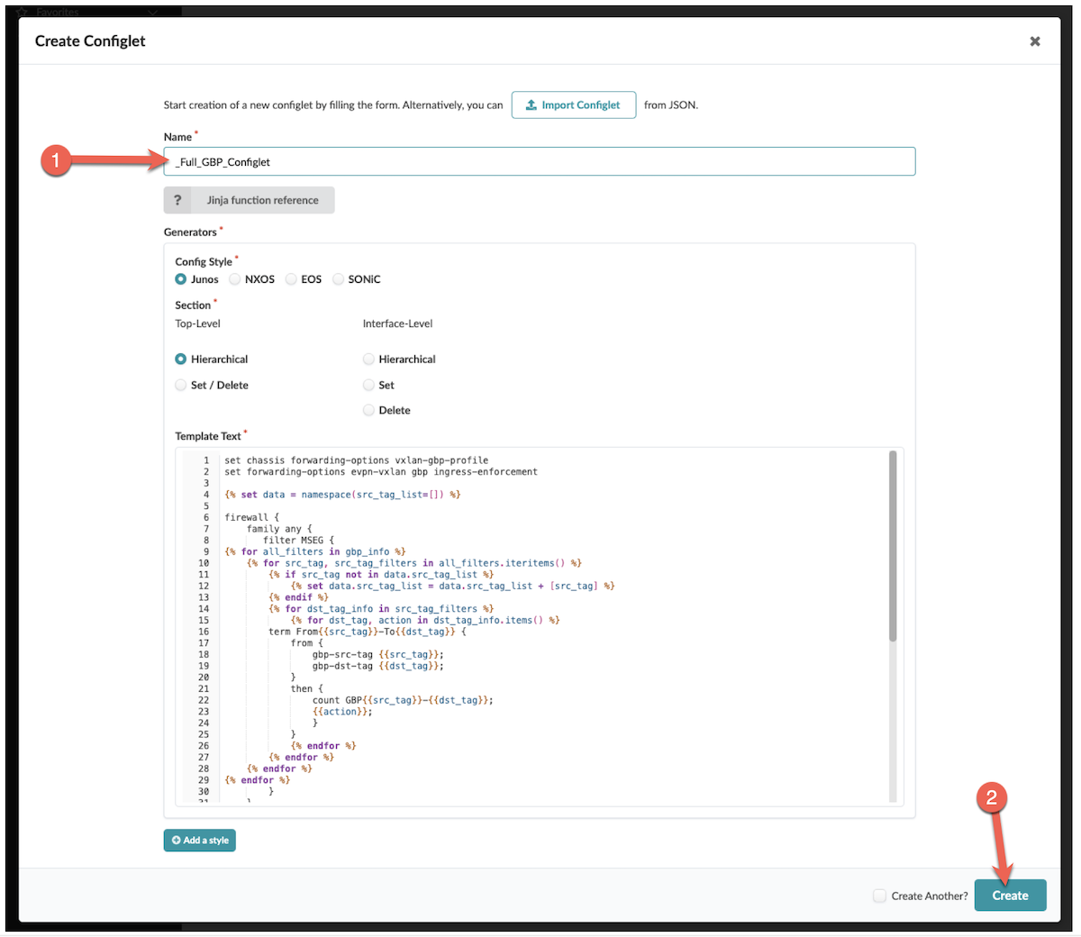Click 'filter MSEG {' line in template
1081x937 pixels.
tap(299, 541)
